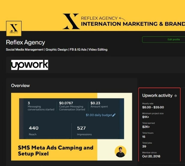Click the Upwork logo
Screen dimensions: 185x166
(29, 64)
